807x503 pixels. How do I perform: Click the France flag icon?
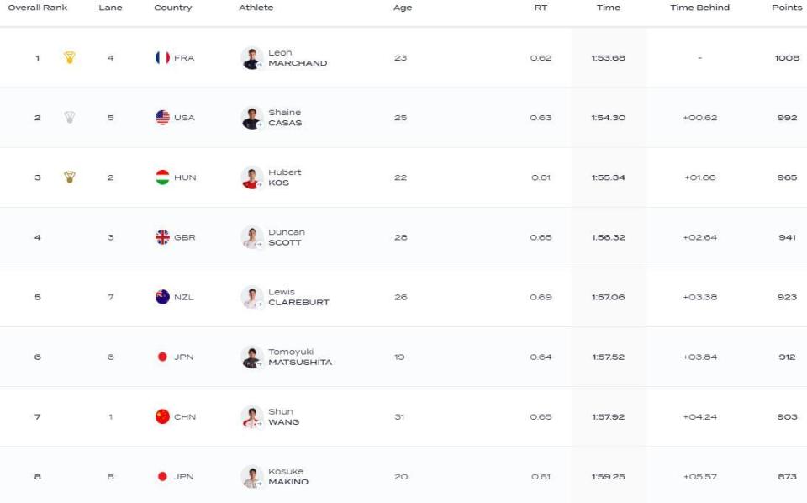coord(162,58)
